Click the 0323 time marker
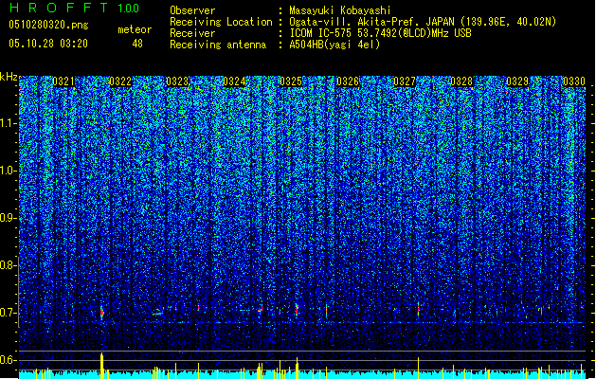The image size is (596, 379). pyautogui.click(x=177, y=81)
